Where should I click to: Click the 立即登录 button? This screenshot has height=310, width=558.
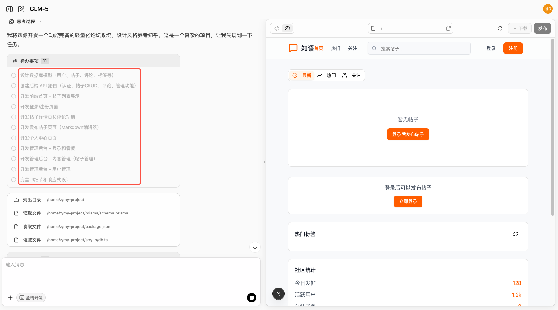pyautogui.click(x=408, y=201)
